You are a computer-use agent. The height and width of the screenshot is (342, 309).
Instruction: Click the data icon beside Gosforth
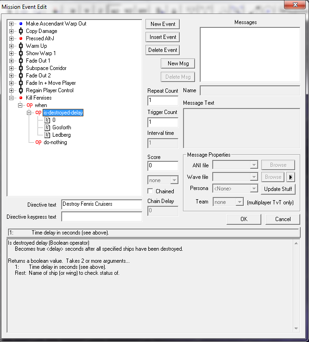pos(47,127)
